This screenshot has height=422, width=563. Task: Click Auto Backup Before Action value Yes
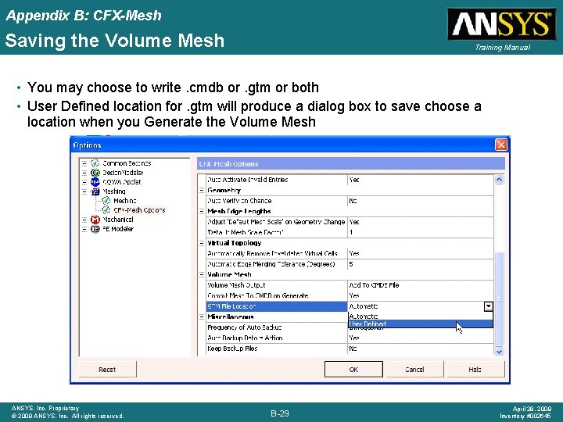click(x=421, y=338)
